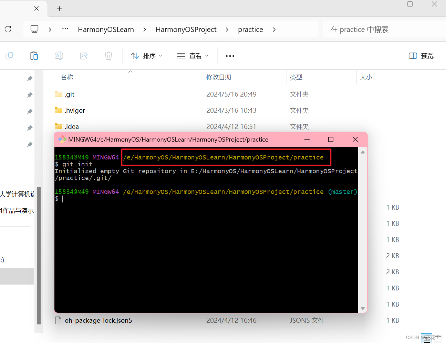The width and height of the screenshot is (446, 343).
Task: Select the oh-package-lock.json5 file
Action: pyautogui.click(x=94, y=320)
